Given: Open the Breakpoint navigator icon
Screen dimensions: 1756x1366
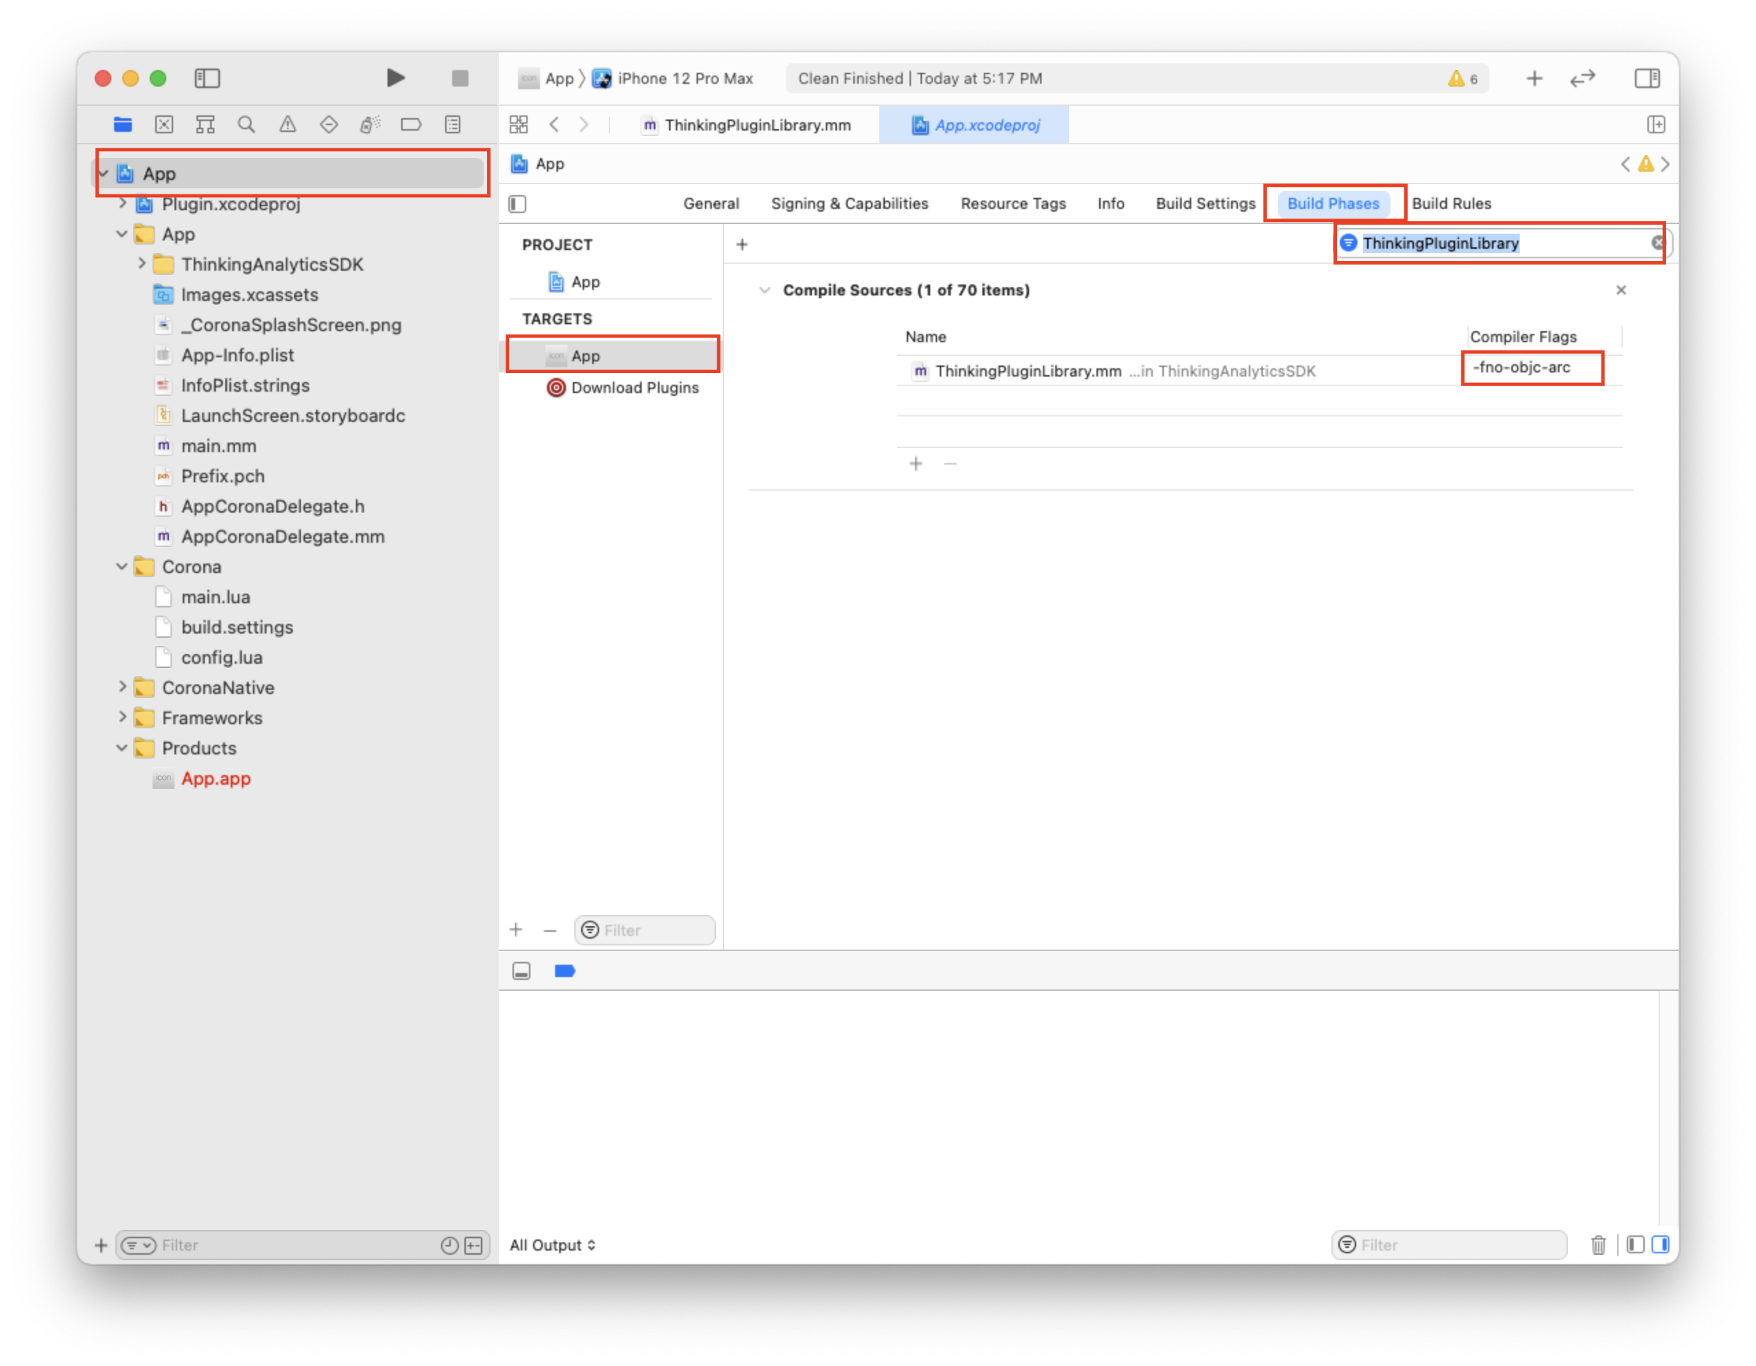Looking at the screenshot, I should pos(411,124).
